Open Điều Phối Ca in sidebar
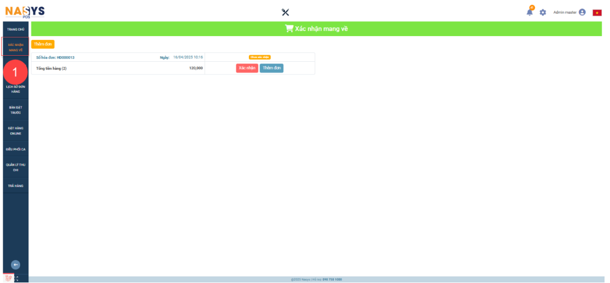The image size is (610, 283). 16,149
